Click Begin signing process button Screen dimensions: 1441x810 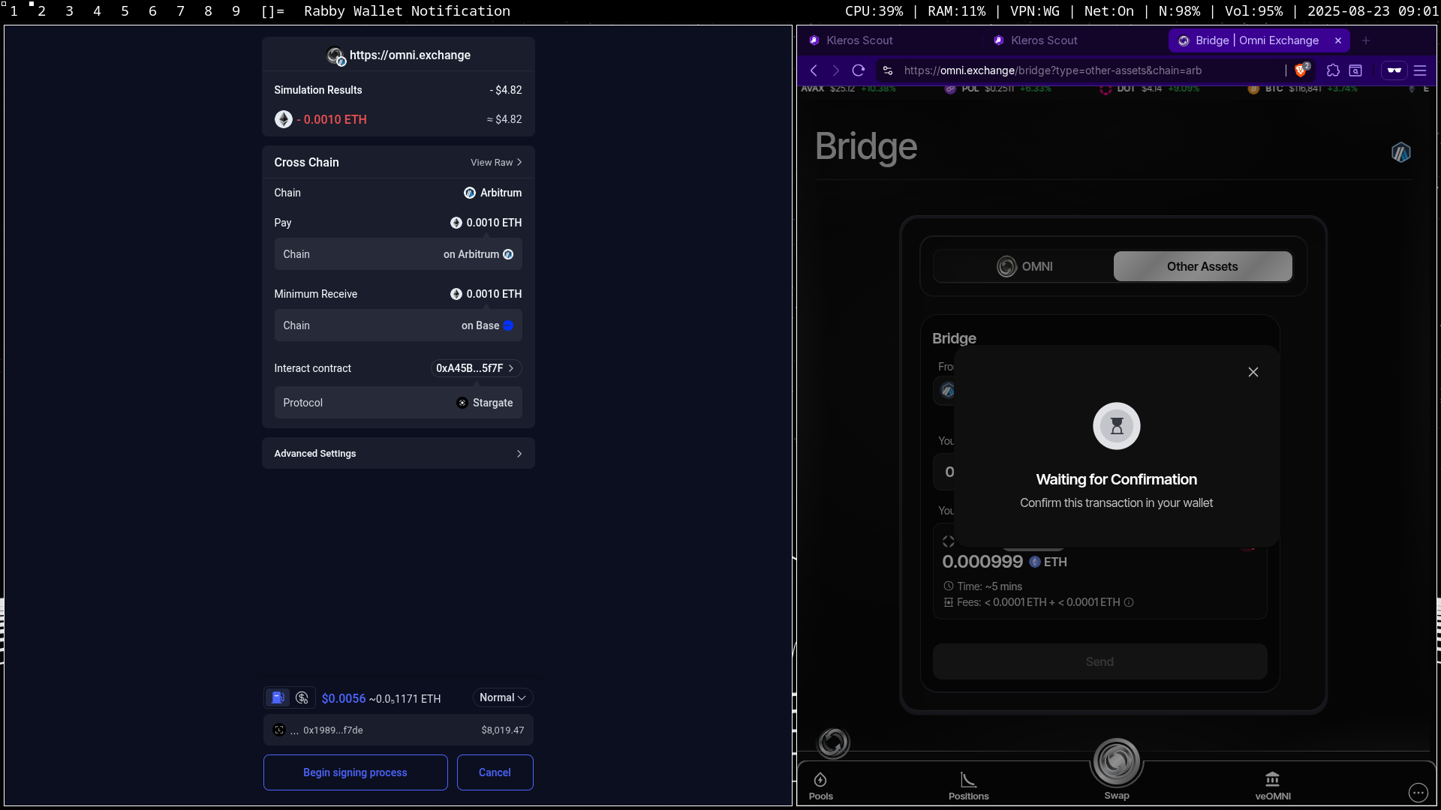pos(355,772)
